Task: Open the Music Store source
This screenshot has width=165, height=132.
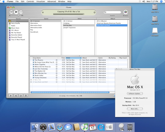Action: [x=18, y=28]
